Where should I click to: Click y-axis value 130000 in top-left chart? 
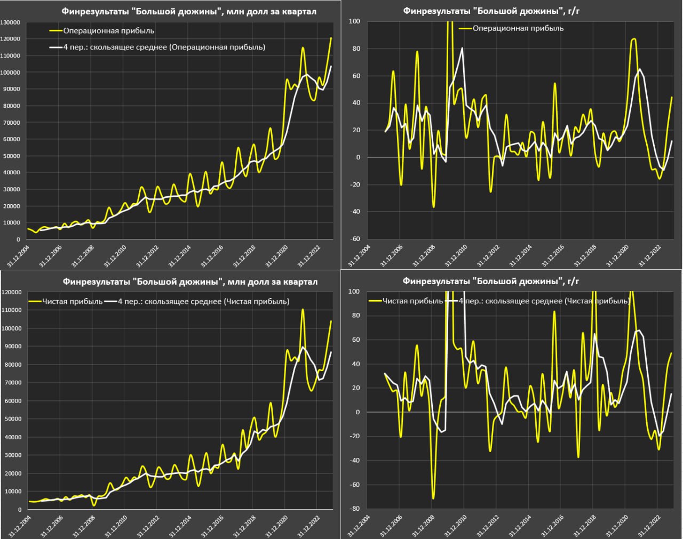point(10,22)
